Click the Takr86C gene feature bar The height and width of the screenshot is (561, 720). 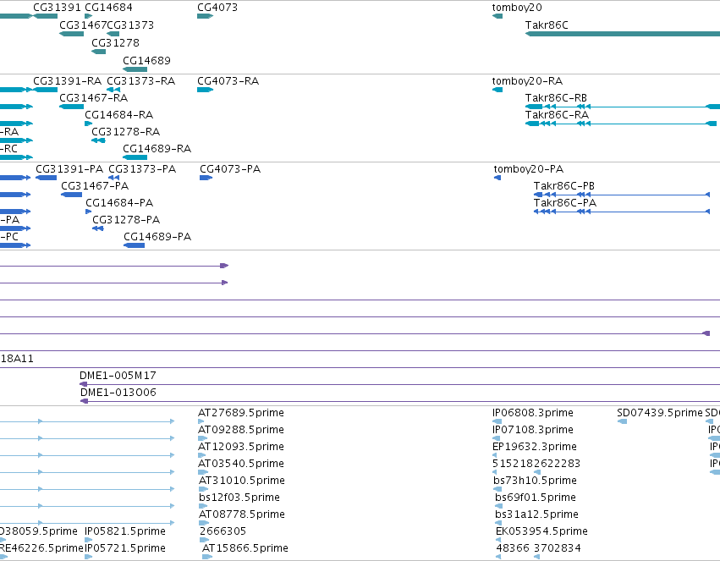pyautogui.click(x=623, y=34)
